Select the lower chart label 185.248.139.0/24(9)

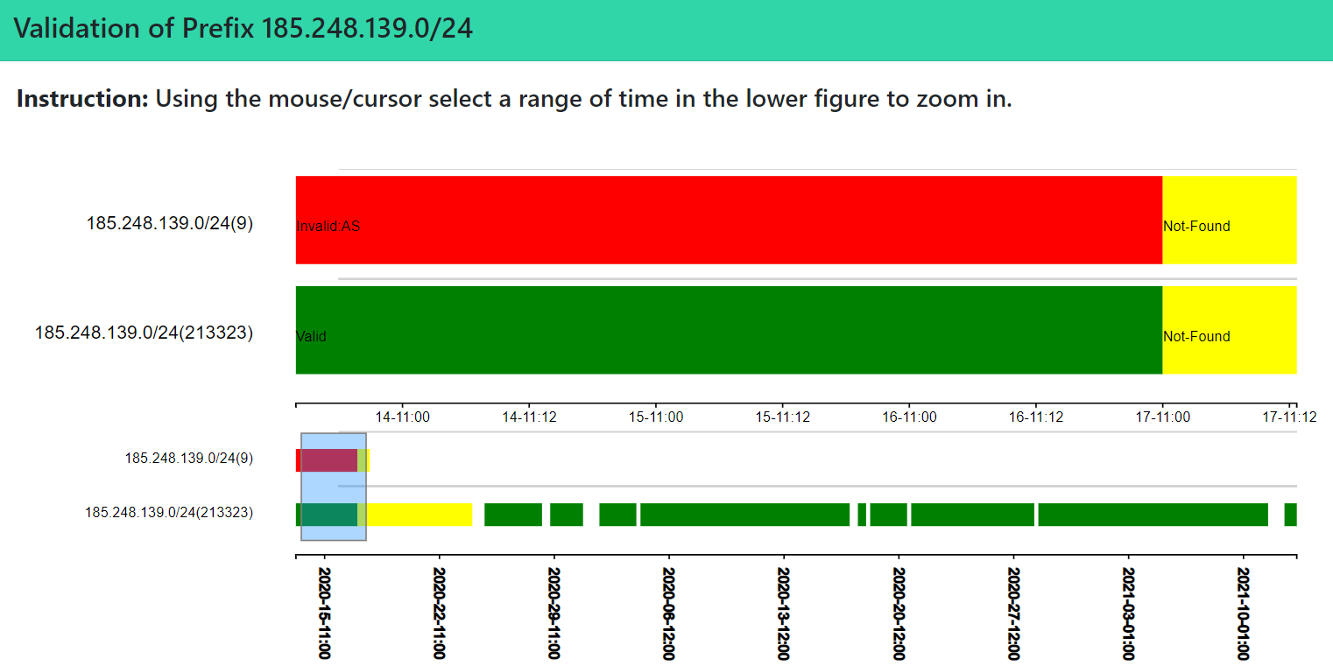click(189, 458)
